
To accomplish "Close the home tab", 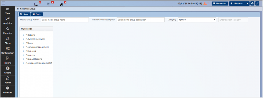I will point(65,2).
